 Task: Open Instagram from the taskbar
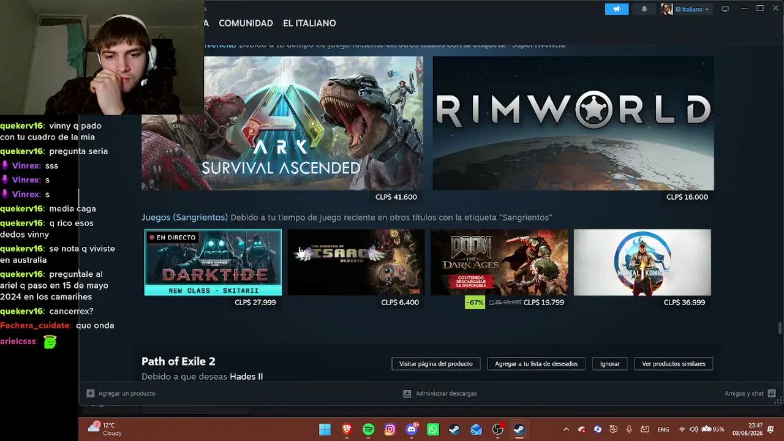390,429
